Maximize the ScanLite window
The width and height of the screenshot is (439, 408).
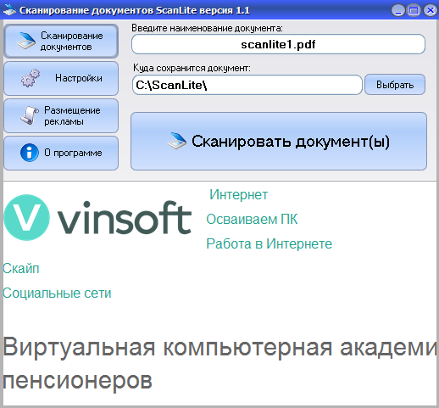(414, 11)
